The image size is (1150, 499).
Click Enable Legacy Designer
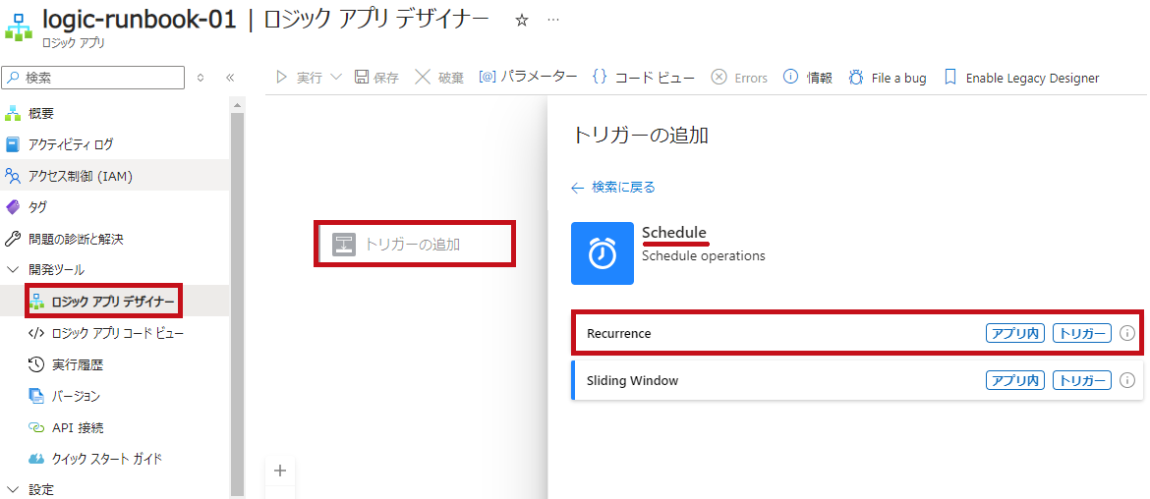[x=1021, y=78]
